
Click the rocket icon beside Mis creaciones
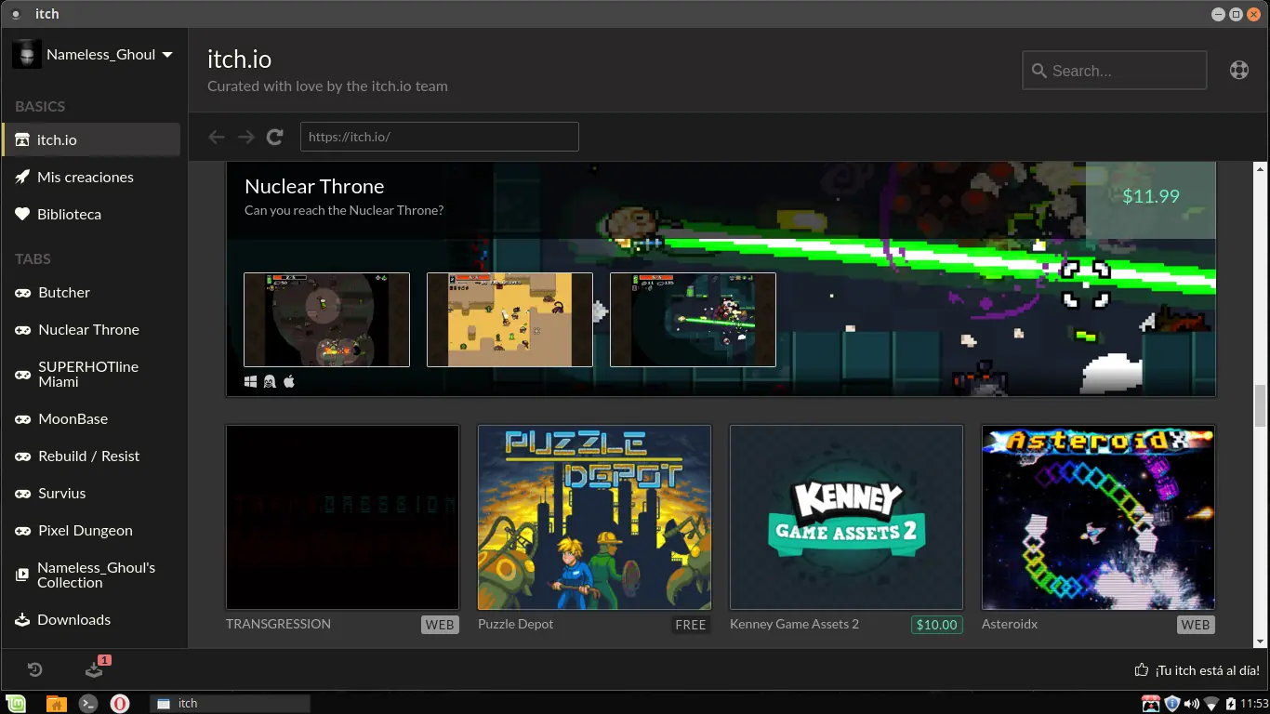(x=22, y=177)
